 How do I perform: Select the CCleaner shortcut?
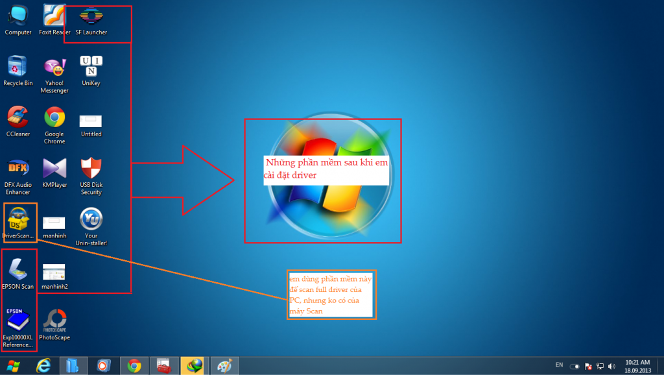click(18, 122)
